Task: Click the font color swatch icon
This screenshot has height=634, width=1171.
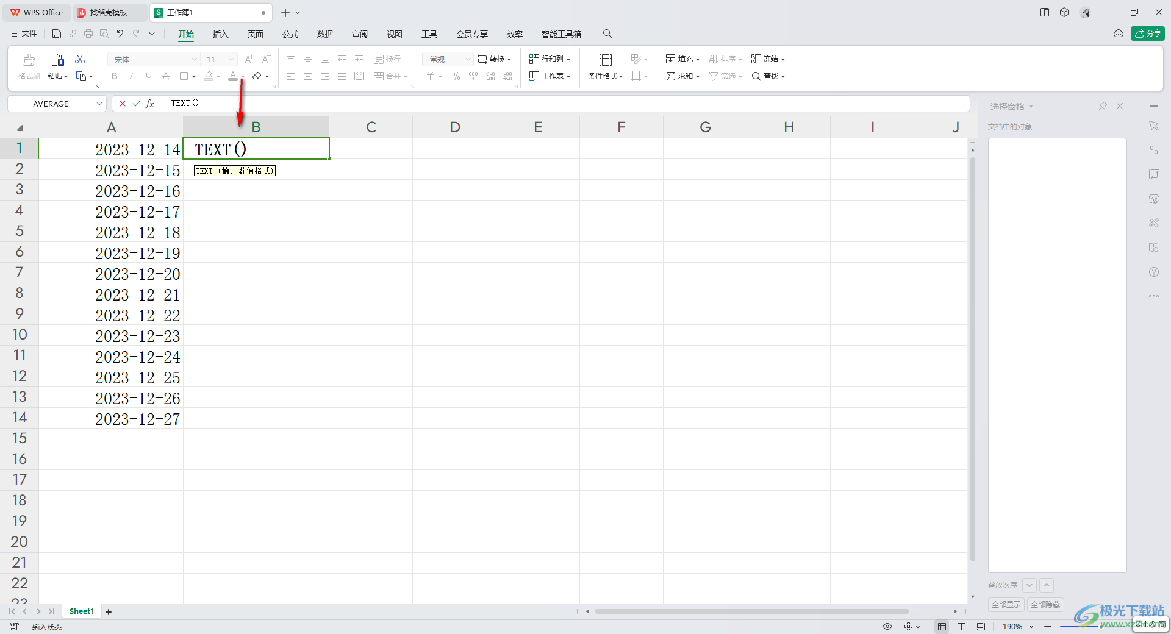Action: (x=233, y=76)
